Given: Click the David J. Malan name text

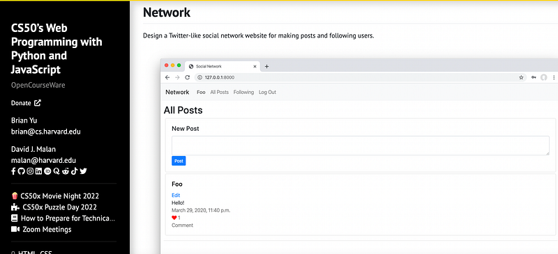Looking at the screenshot, I should click(x=33, y=149).
